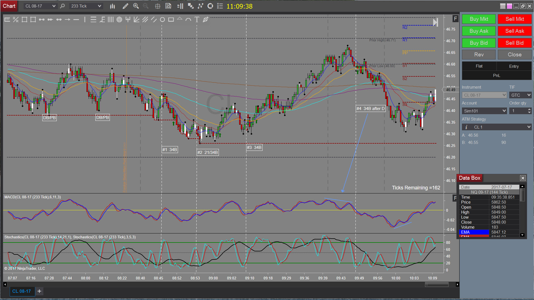Screen dimensions: 534x300
Task: Open the Chart Trader Instrument dropdown
Action: click(484, 95)
